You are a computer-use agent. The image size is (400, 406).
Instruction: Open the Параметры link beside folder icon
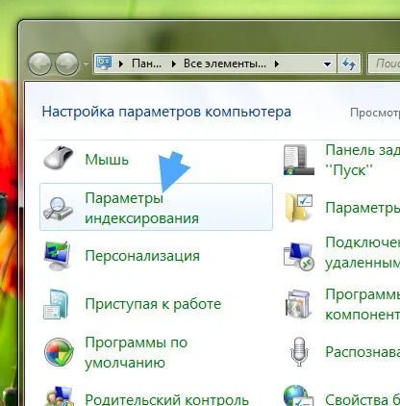pos(362,208)
